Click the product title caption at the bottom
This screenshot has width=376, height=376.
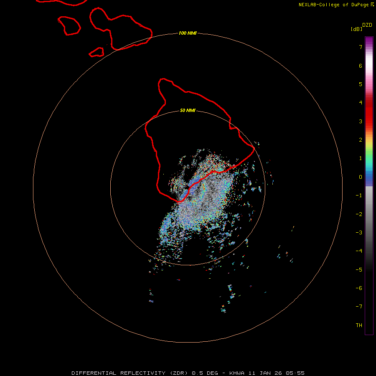coord(188,373)
